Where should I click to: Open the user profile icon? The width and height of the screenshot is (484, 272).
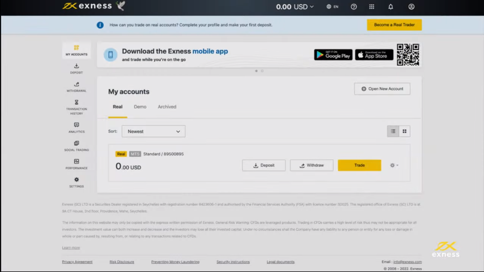pos(411,7)
